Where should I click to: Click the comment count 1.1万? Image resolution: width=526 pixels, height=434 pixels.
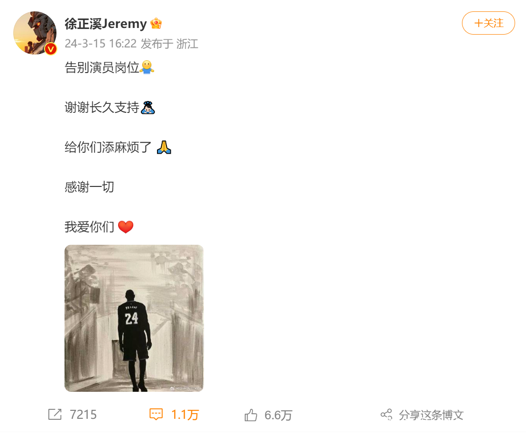tap(185, 415)
